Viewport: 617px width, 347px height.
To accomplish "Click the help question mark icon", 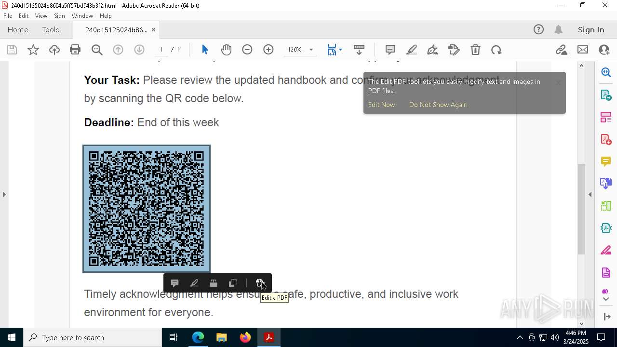I will [x=538, y=30].
